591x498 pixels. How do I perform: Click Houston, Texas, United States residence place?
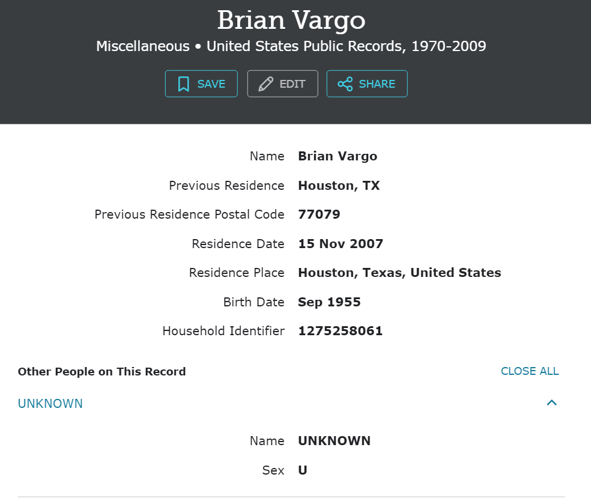(x=399, y=273)
